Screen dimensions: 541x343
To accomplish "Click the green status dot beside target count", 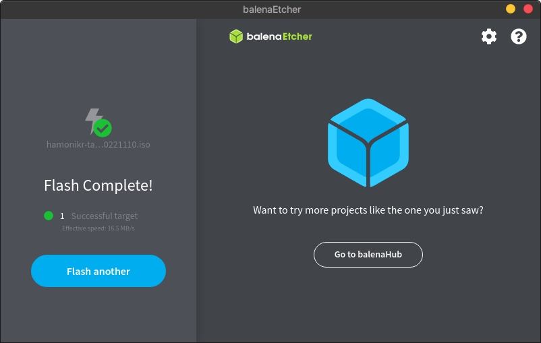I will [x=49, y=216].
